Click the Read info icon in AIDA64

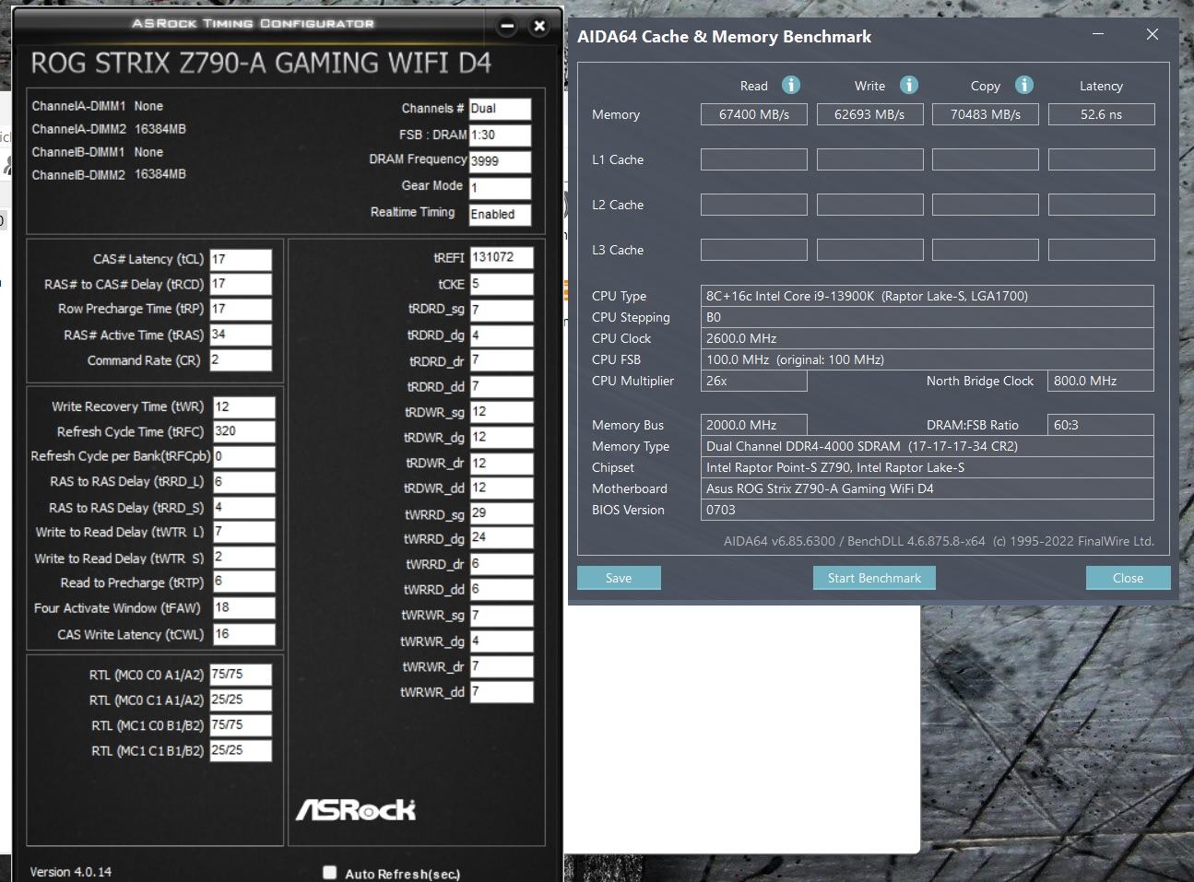tap(791, 85)
